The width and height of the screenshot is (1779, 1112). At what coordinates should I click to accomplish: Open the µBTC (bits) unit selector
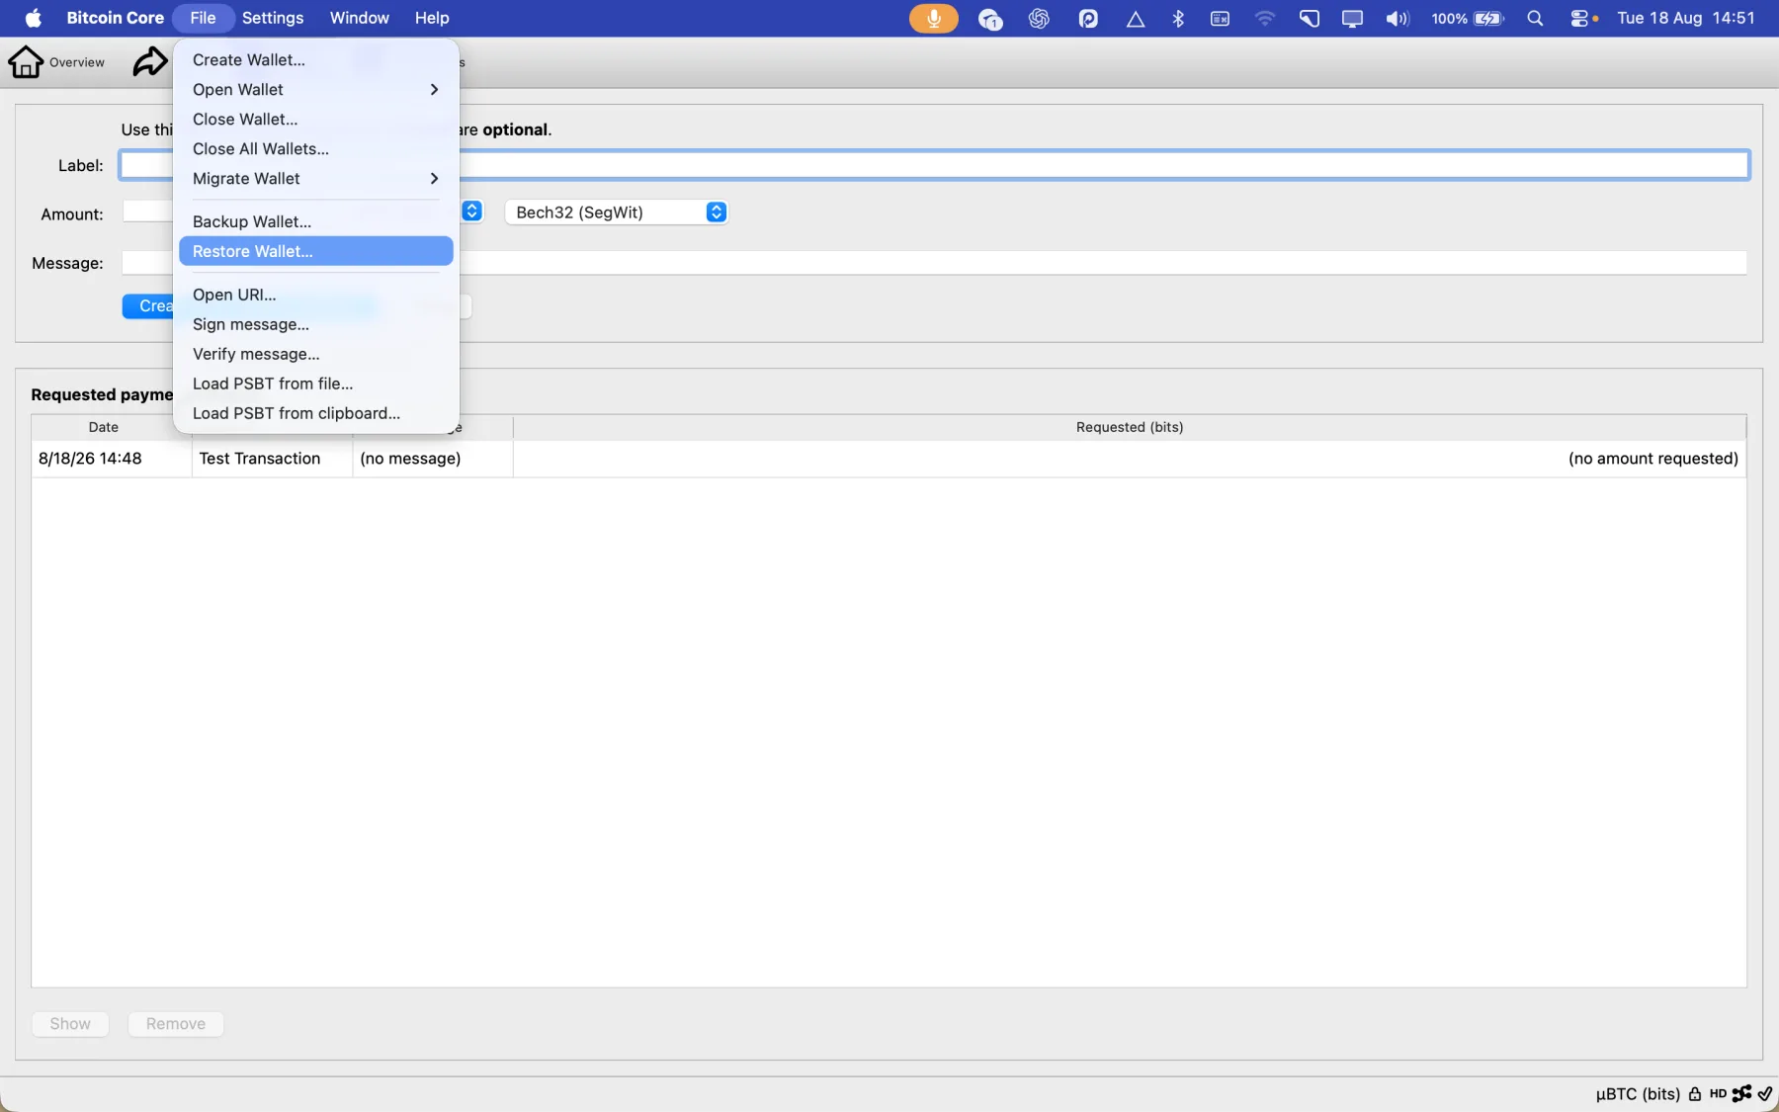pyautogui.click(x=1638, y=1093)
